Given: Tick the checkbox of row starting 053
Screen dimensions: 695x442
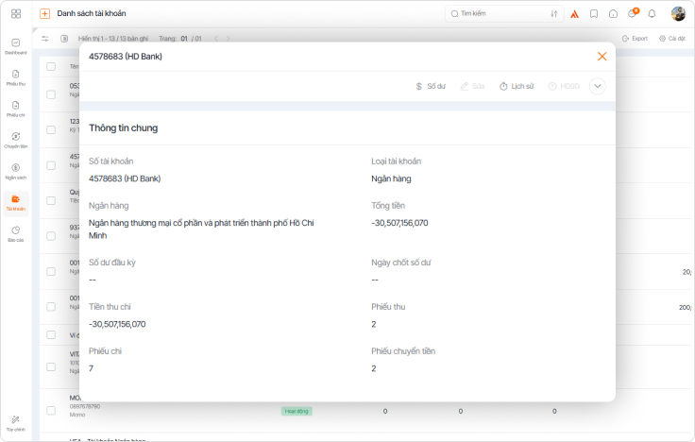Looking at the screenshot, I should click(51, 94).
